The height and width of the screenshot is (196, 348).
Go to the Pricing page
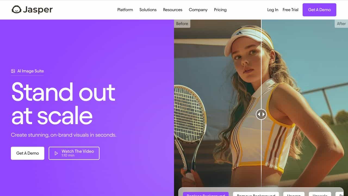[220, 10]
